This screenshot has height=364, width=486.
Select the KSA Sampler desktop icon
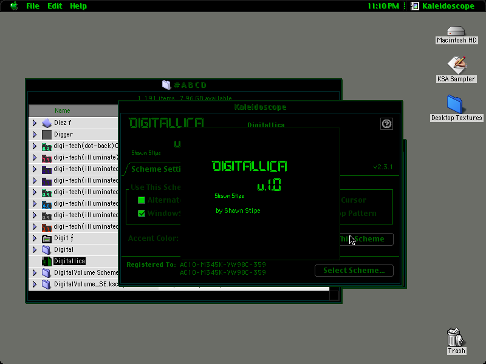pyautogui.click(x=456, y=65)
